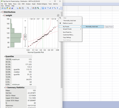
Task: Click the tallest histogram bar near 110
Action: [x=16, y=35]
